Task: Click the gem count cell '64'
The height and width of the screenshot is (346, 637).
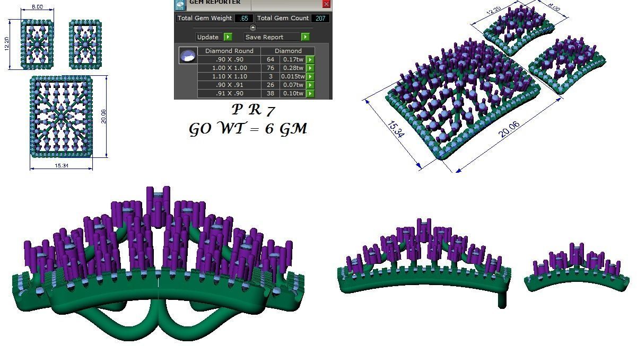Action: click(x=270, y=59)
